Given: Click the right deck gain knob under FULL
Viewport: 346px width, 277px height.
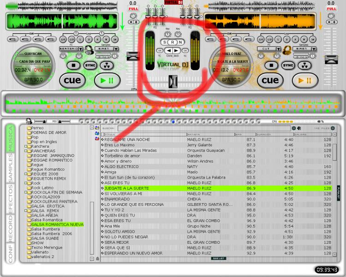Looking at the screenshot, I should point(331,16).
